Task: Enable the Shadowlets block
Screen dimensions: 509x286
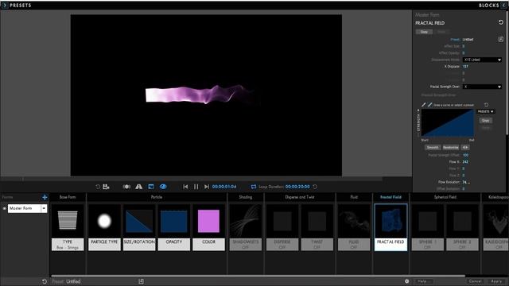Action: pyautogui.click(x=246, y=227)
